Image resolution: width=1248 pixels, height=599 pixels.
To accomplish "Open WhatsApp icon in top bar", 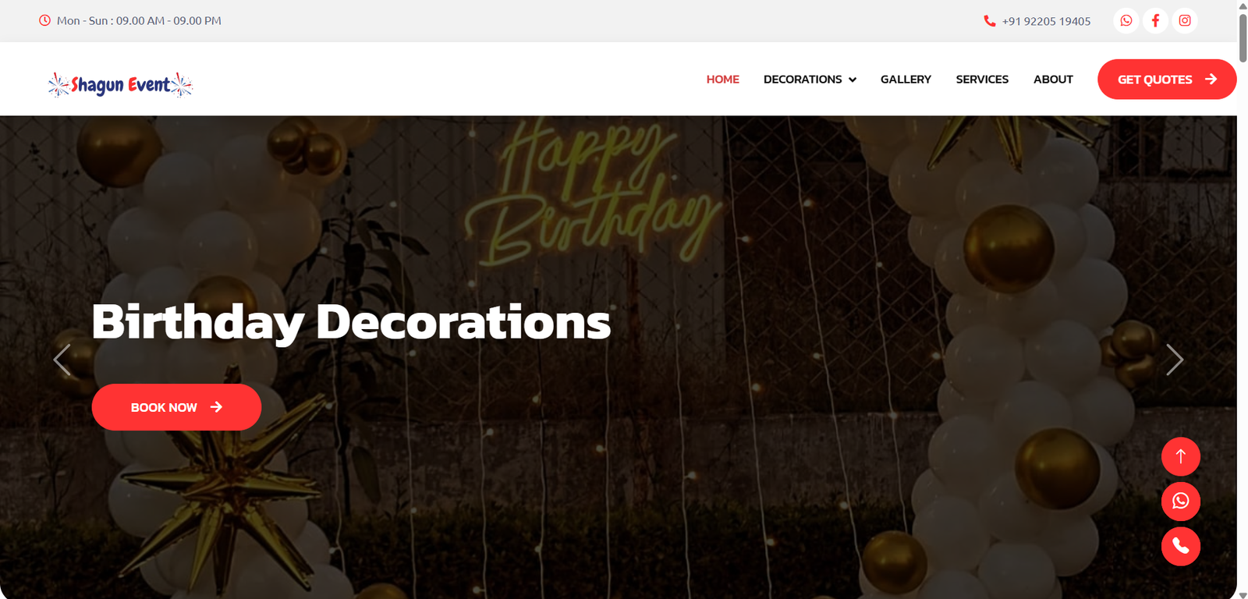I will [1126, 21].
